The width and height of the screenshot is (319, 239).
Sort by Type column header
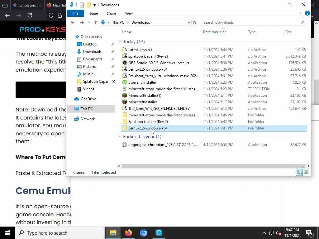252,32
